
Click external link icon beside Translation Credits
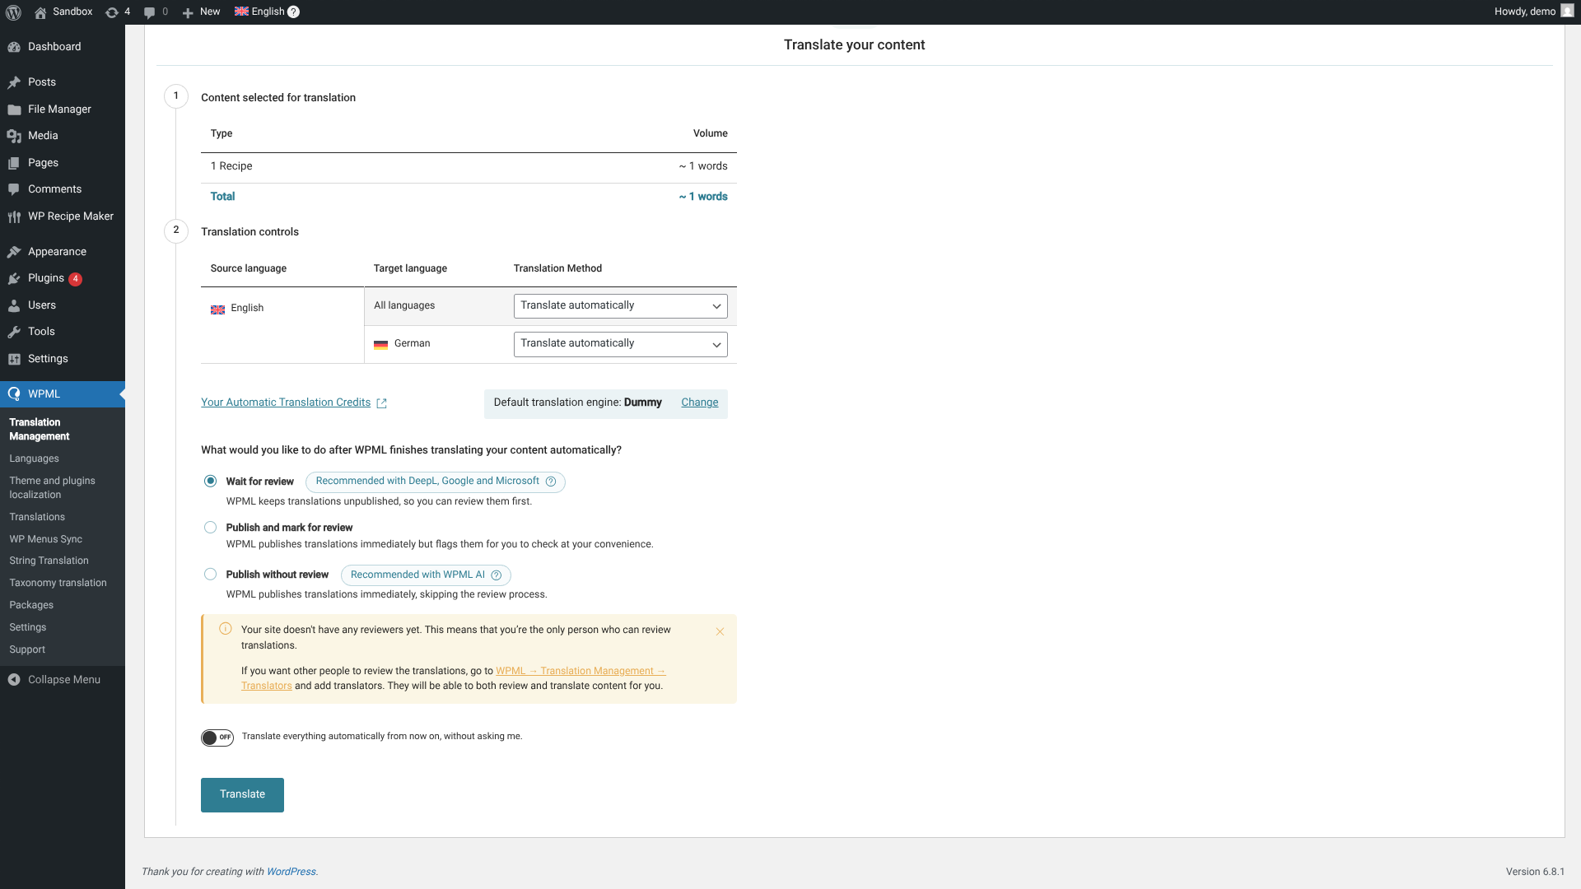pyautogui.click(x=381, y=403)
